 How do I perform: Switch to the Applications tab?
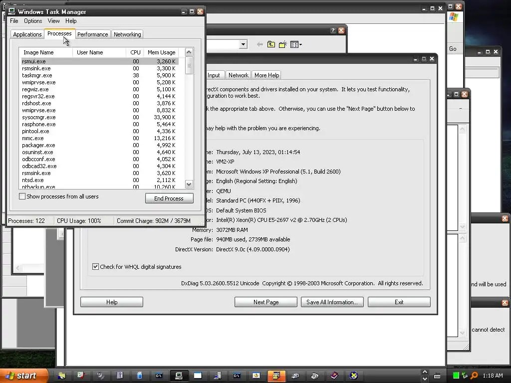pyautogui.click(x=27, y=34)
